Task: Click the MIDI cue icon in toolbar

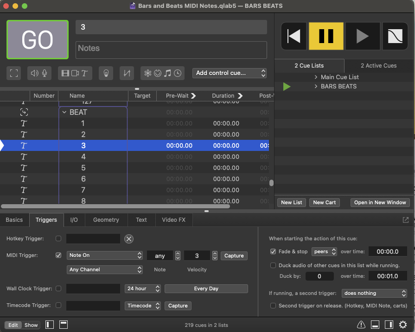Action: [158, 73]
